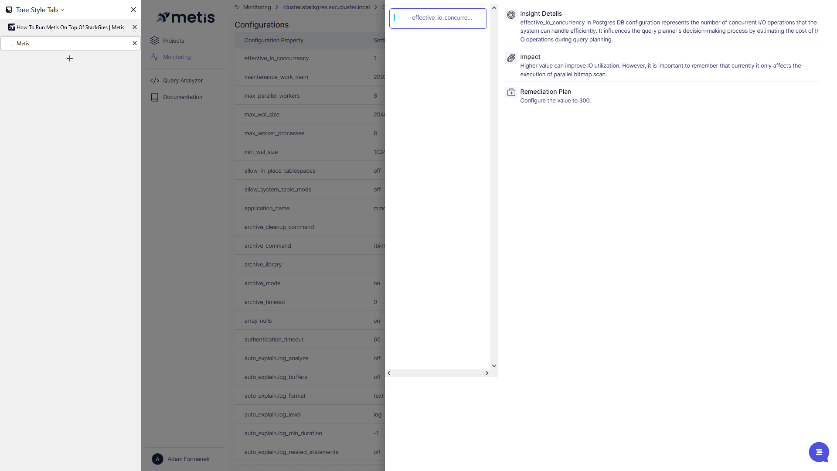The height and width of the screenshot is (471, 837).
Task: Click scroll up arrow in insights list
Action: click(494, 8)
